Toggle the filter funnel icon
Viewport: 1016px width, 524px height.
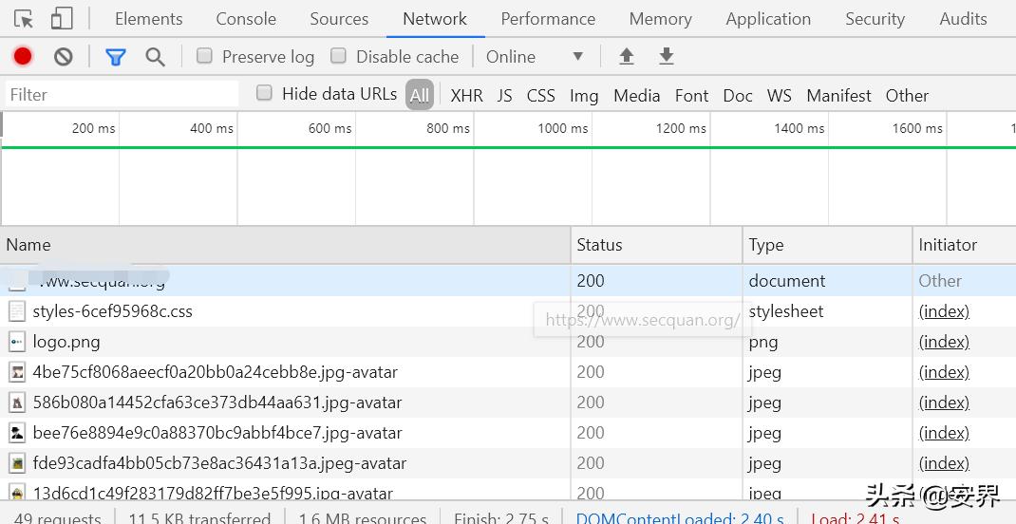coord(116,57)
